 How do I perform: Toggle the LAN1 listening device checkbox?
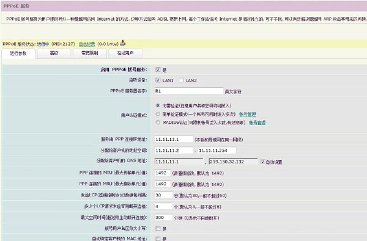(158, 80)
